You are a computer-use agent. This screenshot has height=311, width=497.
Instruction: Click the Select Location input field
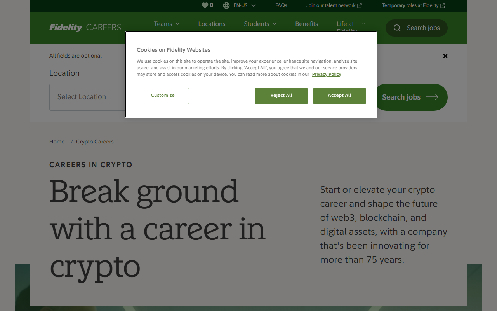pyautogui.click(x=87, y=97)
